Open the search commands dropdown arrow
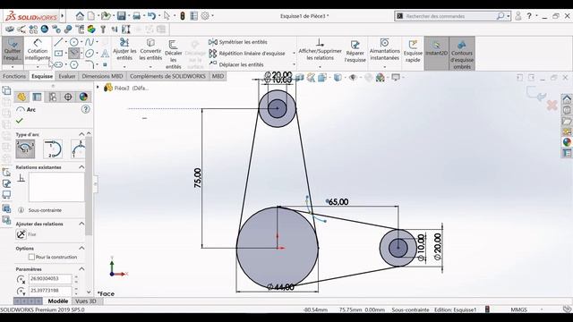Image resolution: width=573 pixels, height=322 pixels. click(509, 16)
